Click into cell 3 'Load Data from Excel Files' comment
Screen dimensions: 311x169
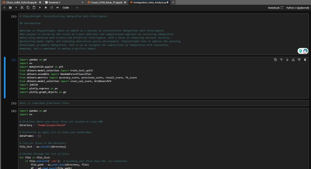[44, 103]
